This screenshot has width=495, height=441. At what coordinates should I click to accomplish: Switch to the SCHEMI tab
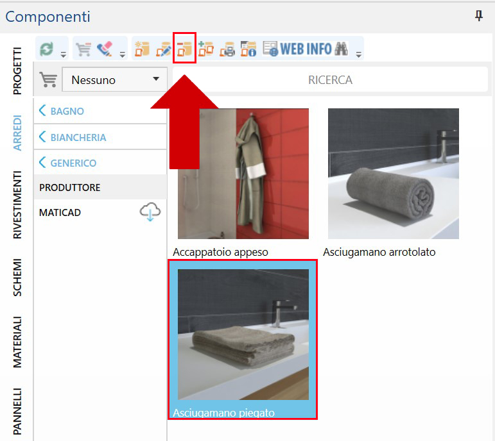[17, 278]
